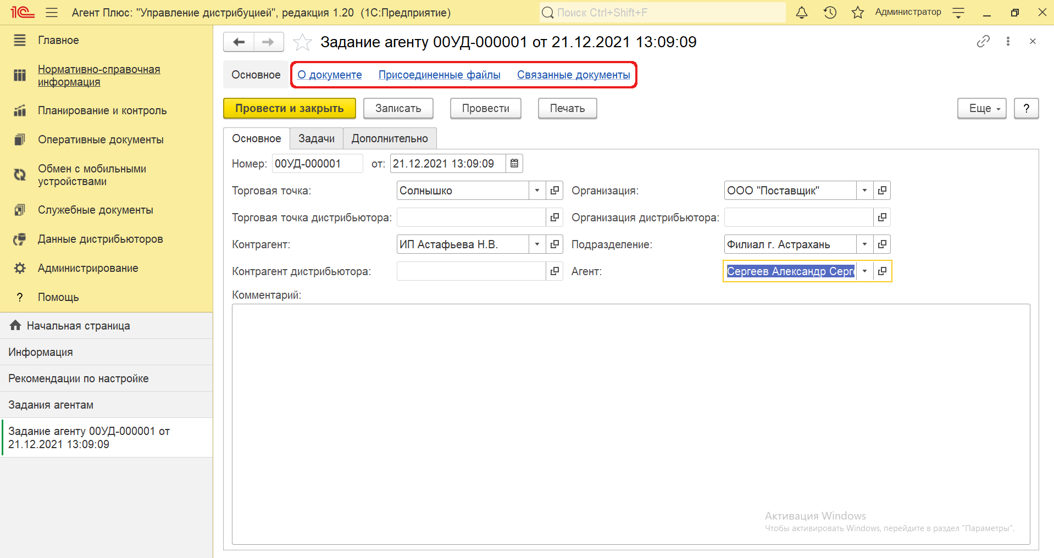Click Главное section icon in sidebar
The width and height of the screenshot is (1054, 558).
point(20,40)
